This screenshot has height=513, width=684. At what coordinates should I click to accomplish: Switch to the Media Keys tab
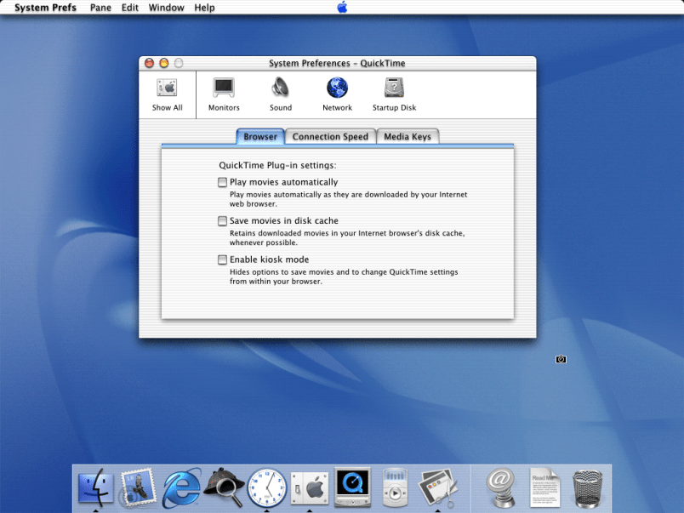pos(408,137)
